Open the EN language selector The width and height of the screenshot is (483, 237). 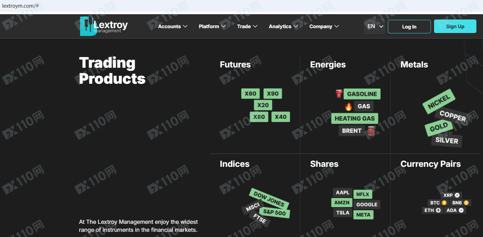click(x=375, y=26)
